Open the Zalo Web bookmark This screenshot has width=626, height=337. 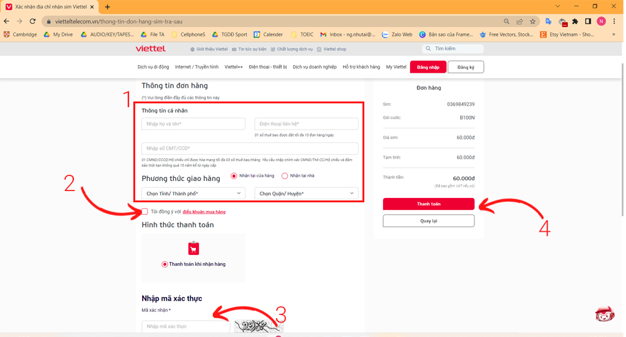tap(398, 34)
